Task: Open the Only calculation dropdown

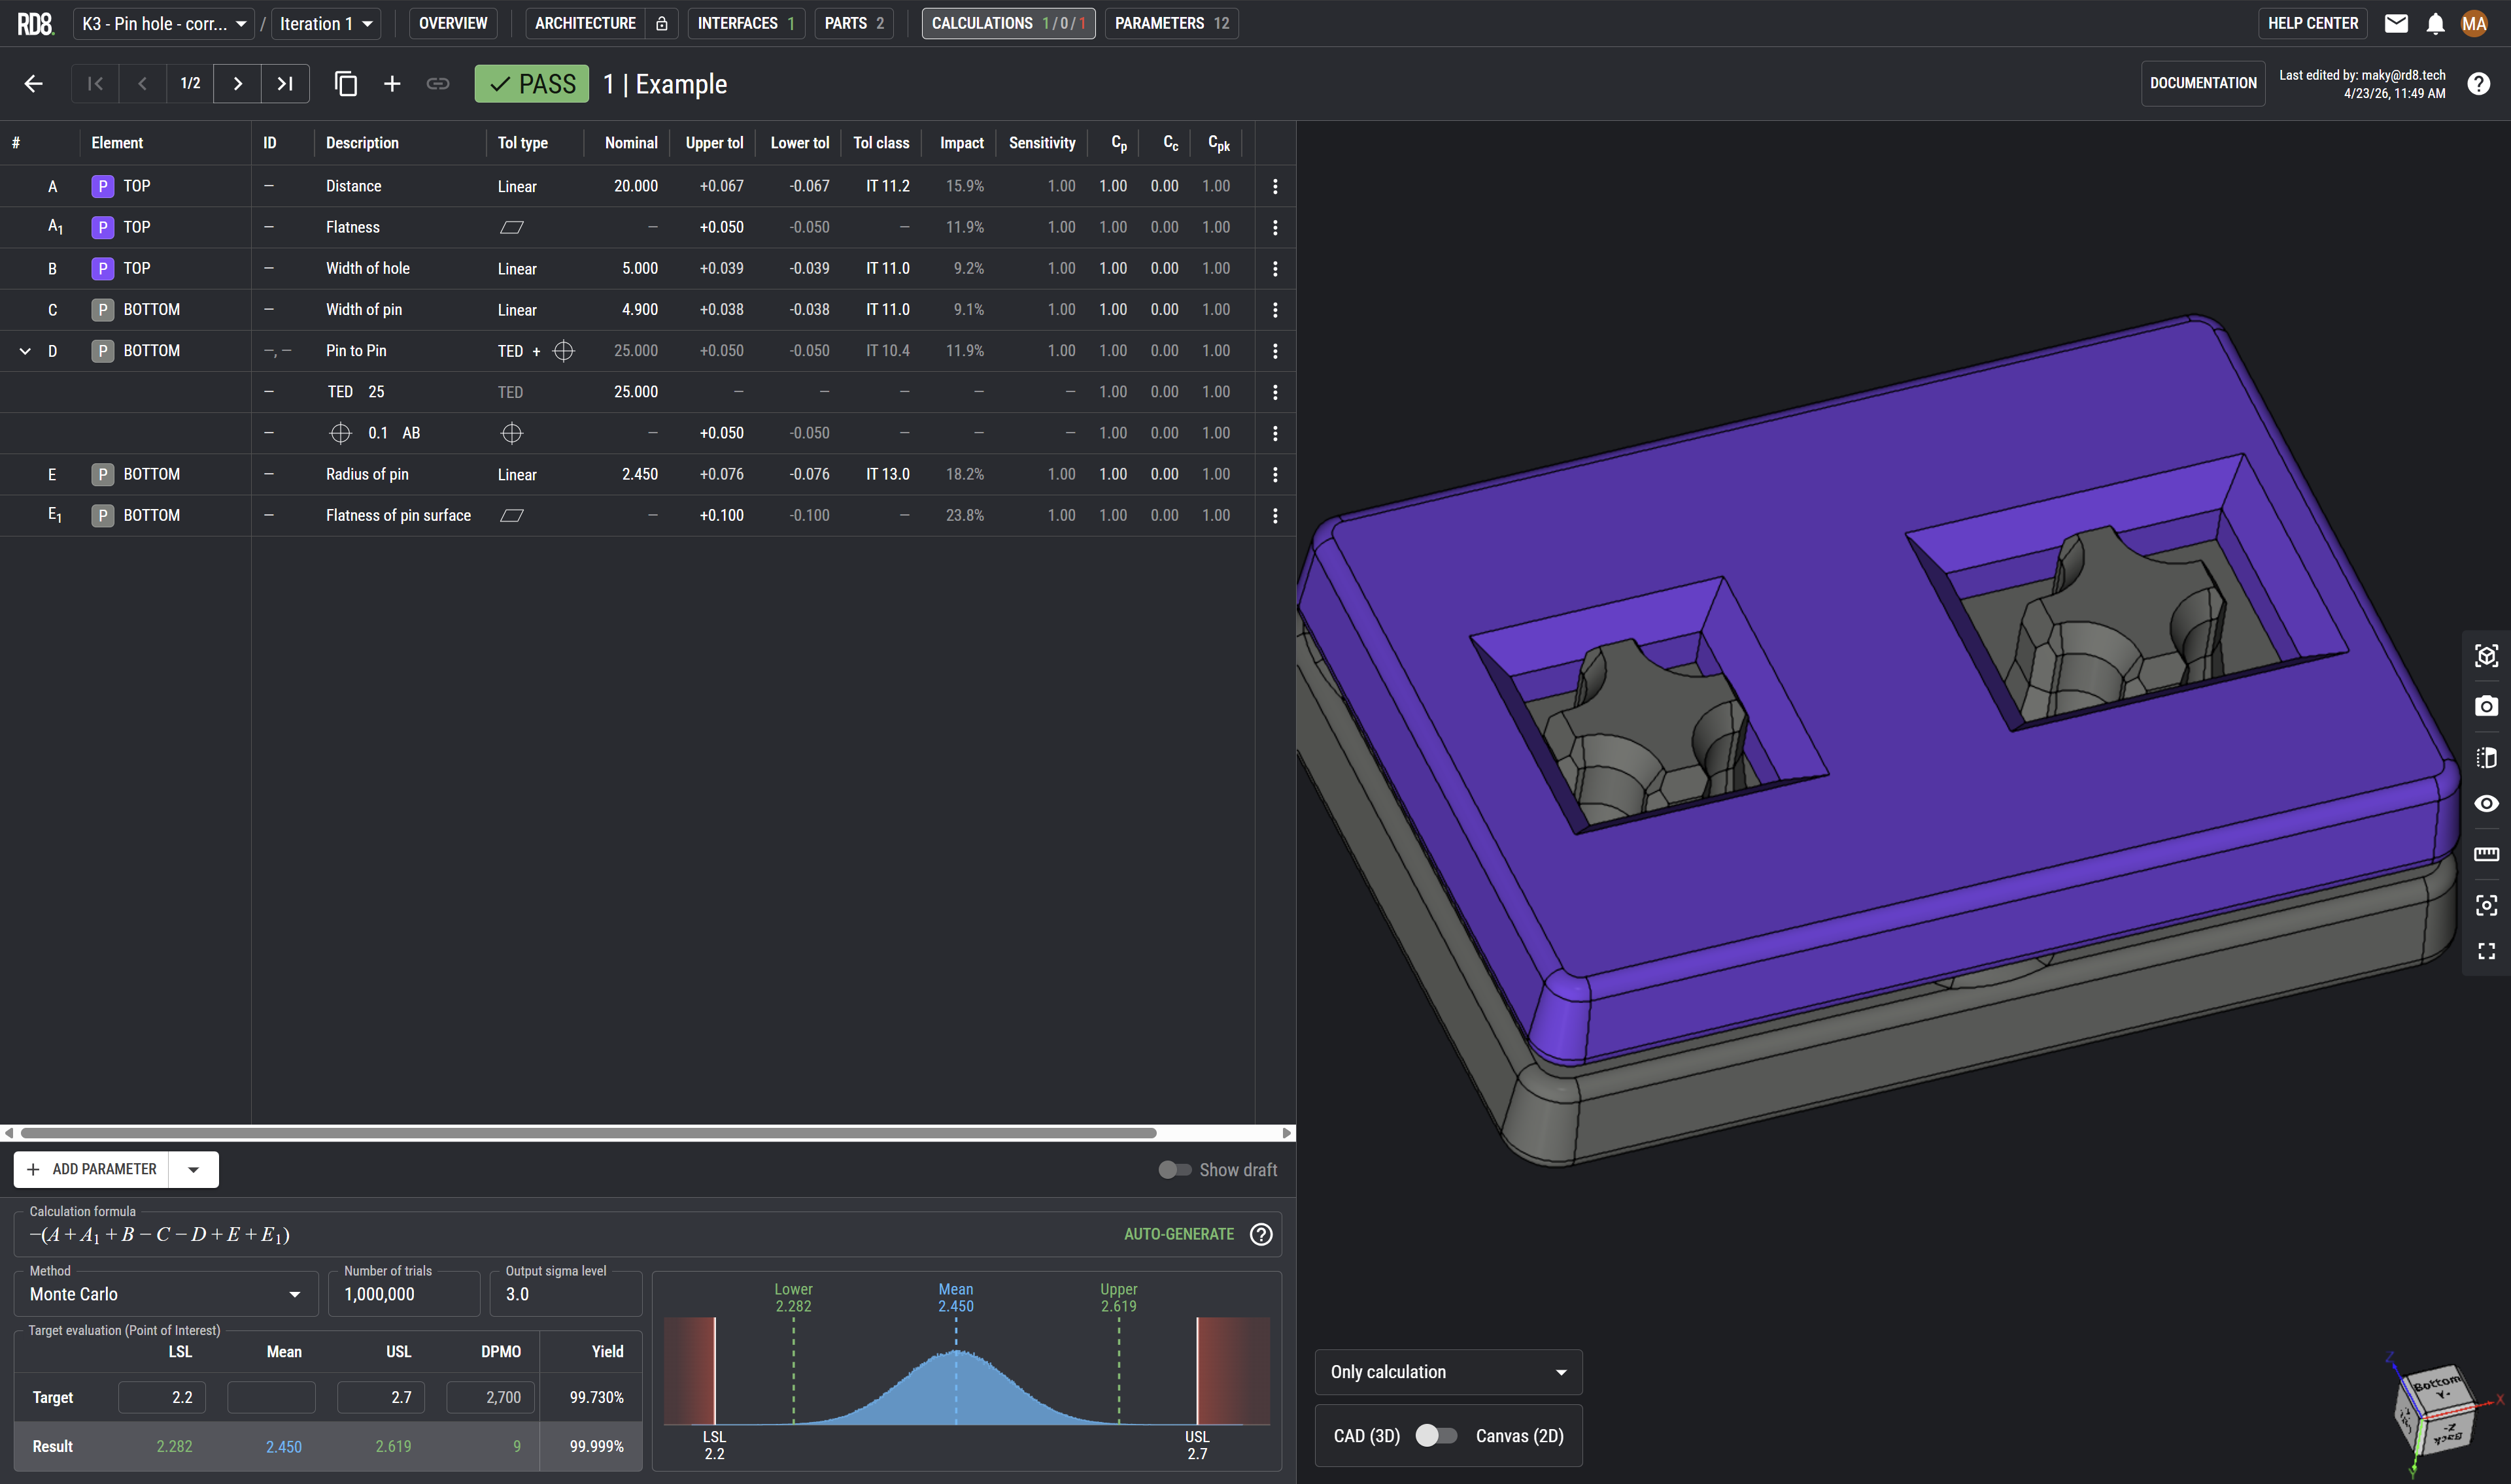Action: (x=1448, y=1372)
